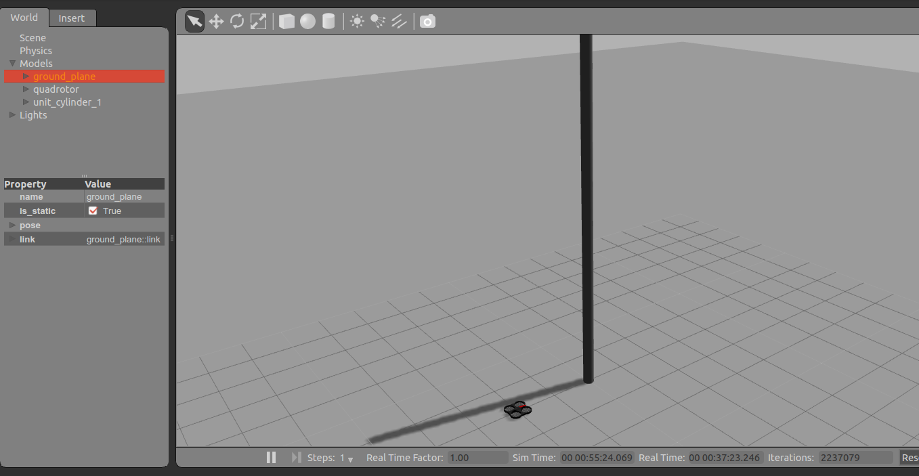Viewport: 919px width, 476px height.
Task: Expand the quadrotor model node
Action: pyautogui.click(x=26, y=89)
